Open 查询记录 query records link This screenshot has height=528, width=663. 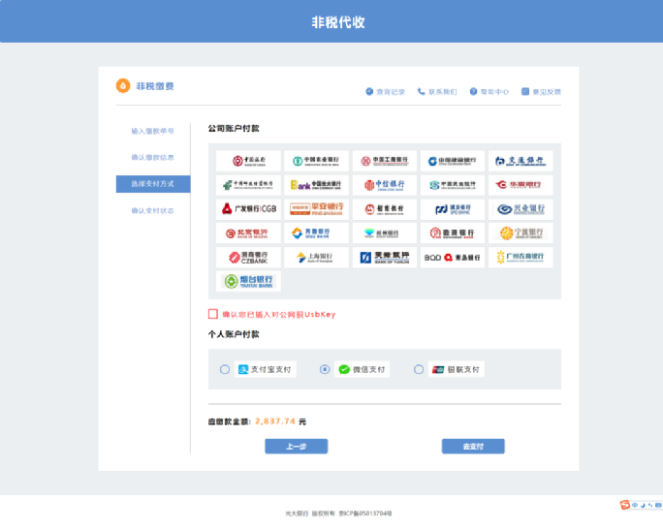385,92
